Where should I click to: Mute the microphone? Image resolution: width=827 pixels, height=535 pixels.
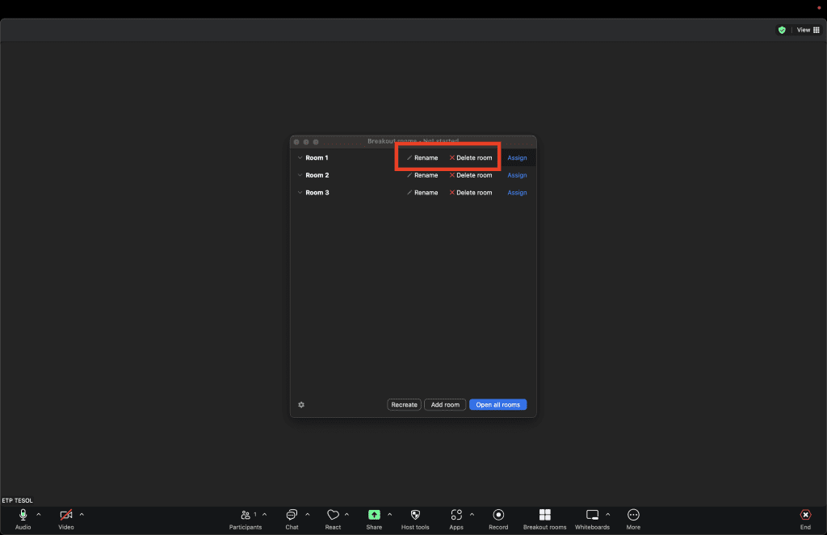click(23, 515)
